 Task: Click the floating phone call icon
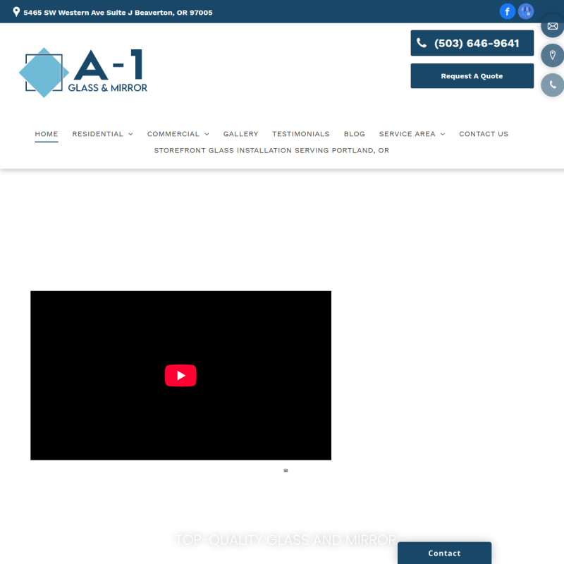pos(553,85)
